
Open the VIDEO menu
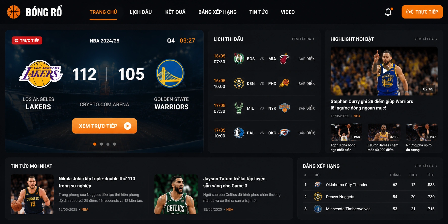(x=288, y=12)
